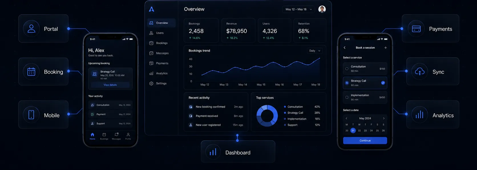The image size is (477, 170).
Task: Click the Users sidebar person icon
Action: [151, 33]
